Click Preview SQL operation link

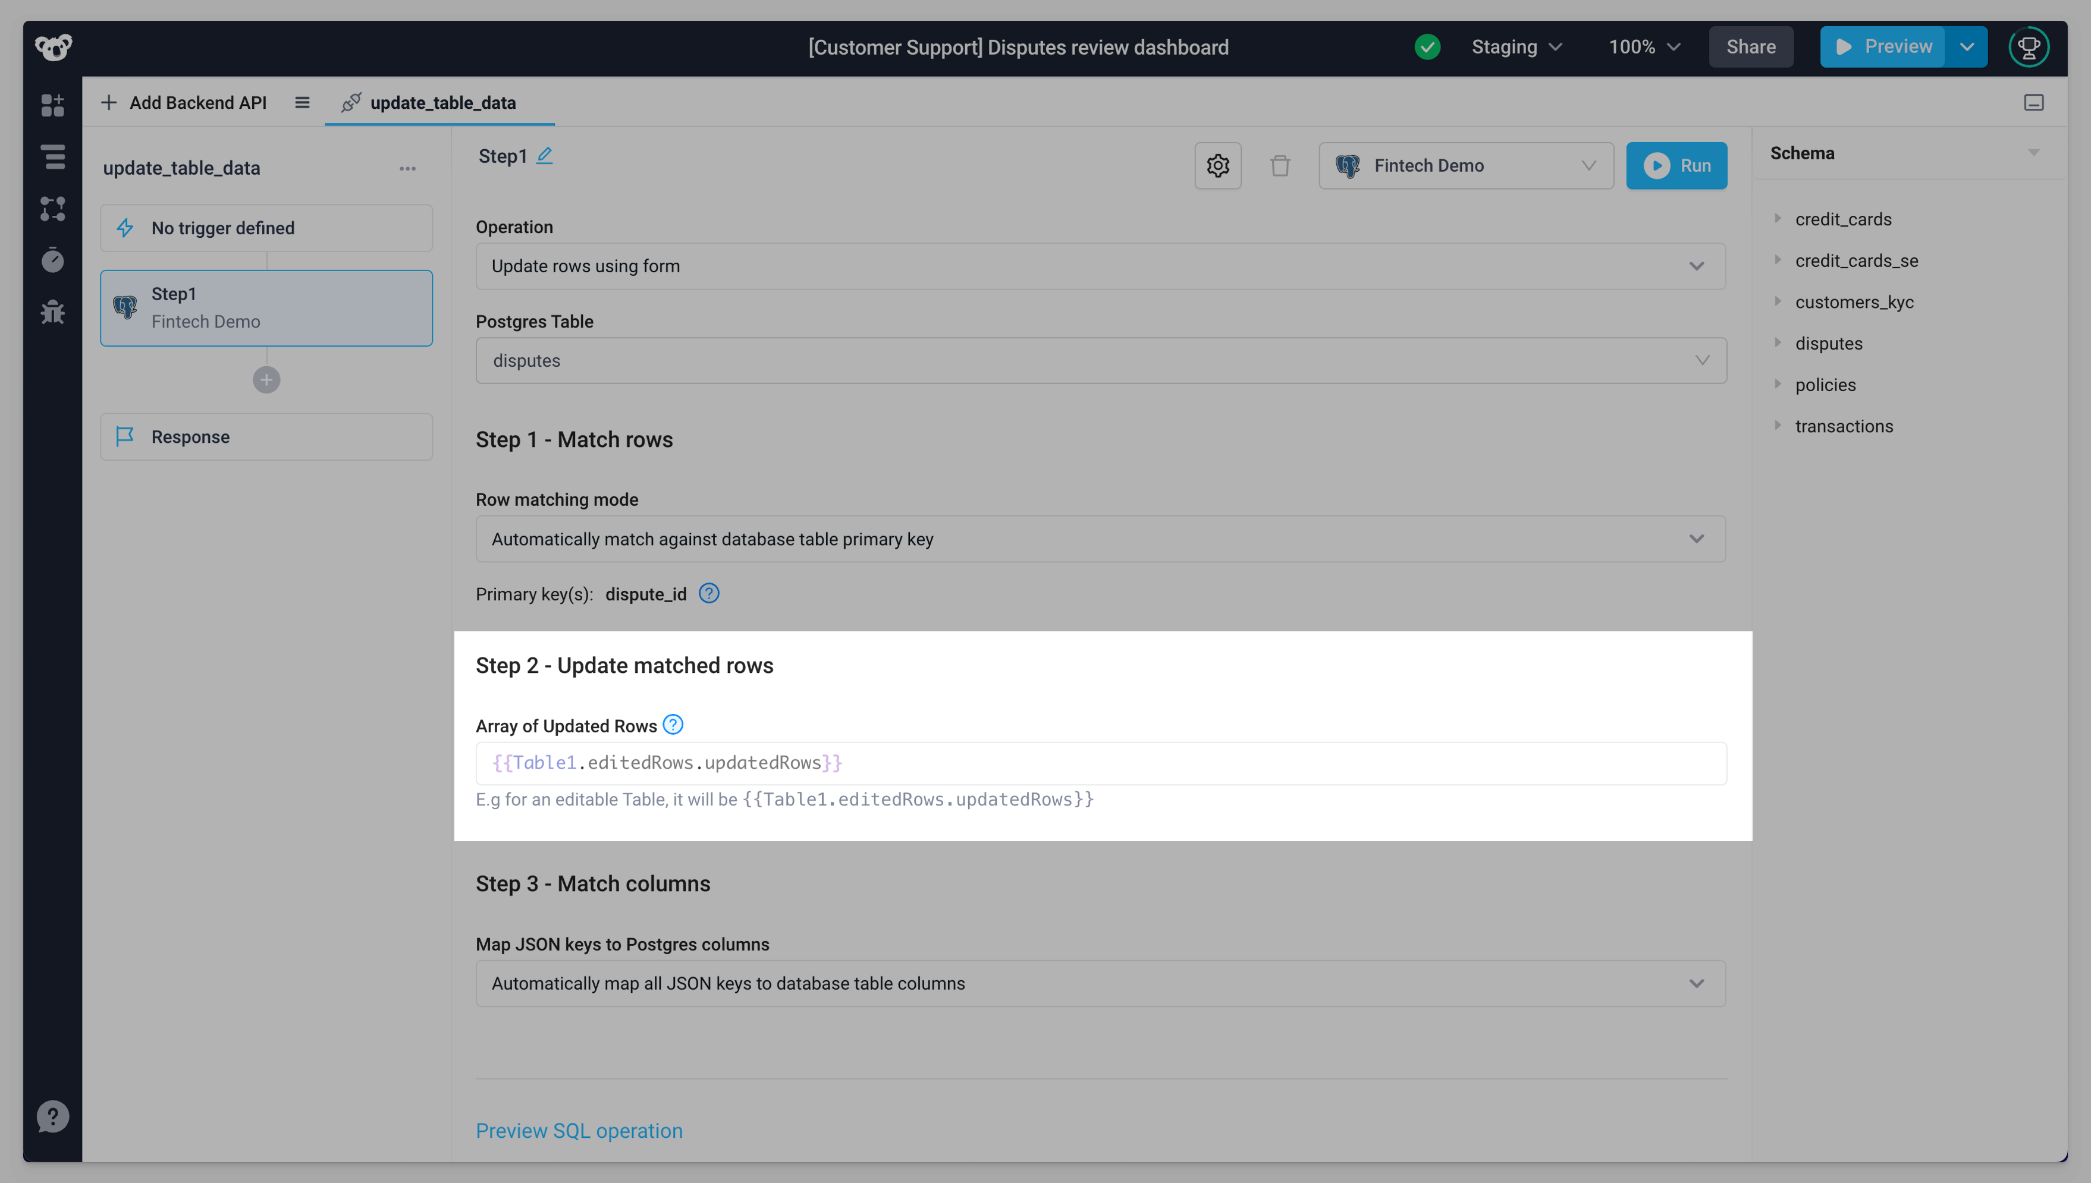tap(579, 1130)
